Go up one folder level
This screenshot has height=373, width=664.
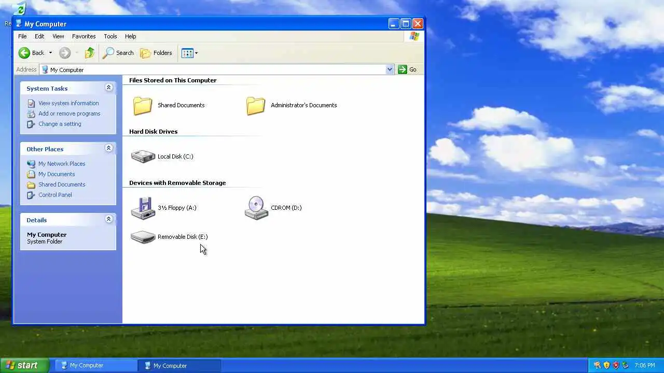coord(90,53)
